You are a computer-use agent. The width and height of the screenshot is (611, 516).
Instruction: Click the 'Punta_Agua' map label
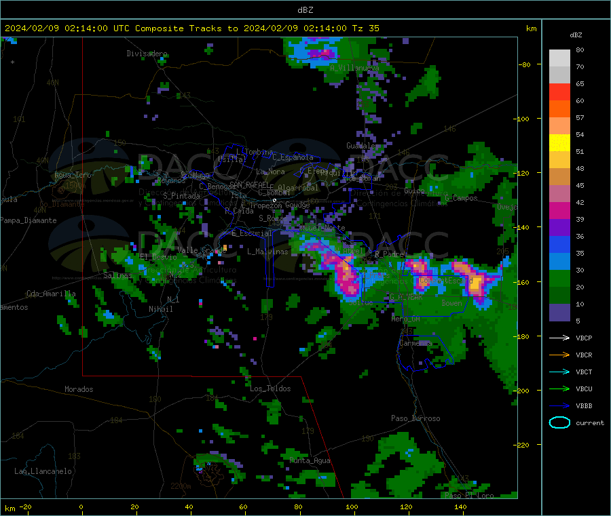[x=310, y=460]
